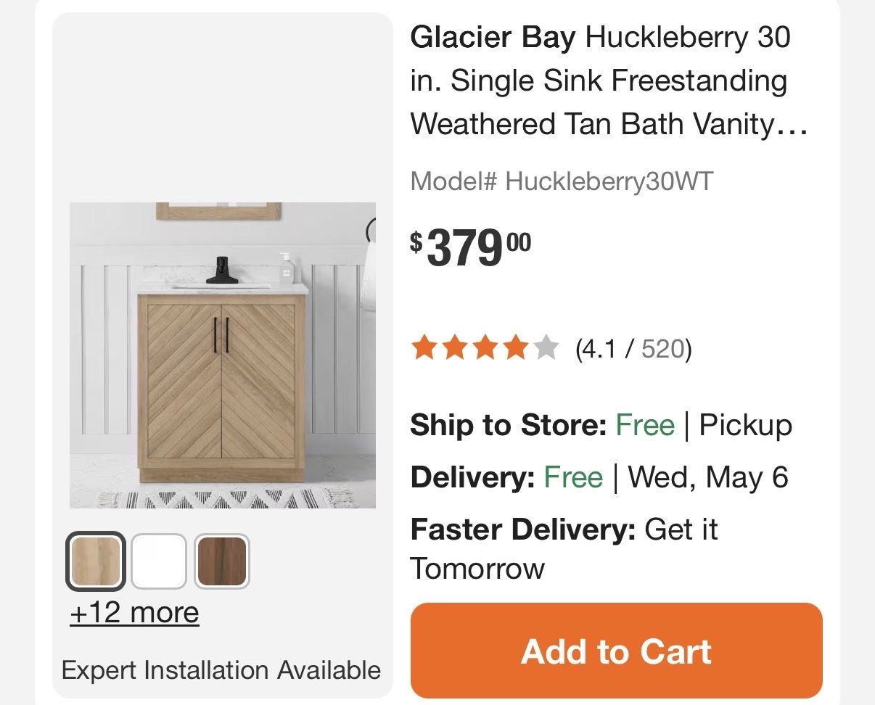The image size is (875, 705).
Task: Pick the dark walnut brown swatch
Action: point(222,561)
